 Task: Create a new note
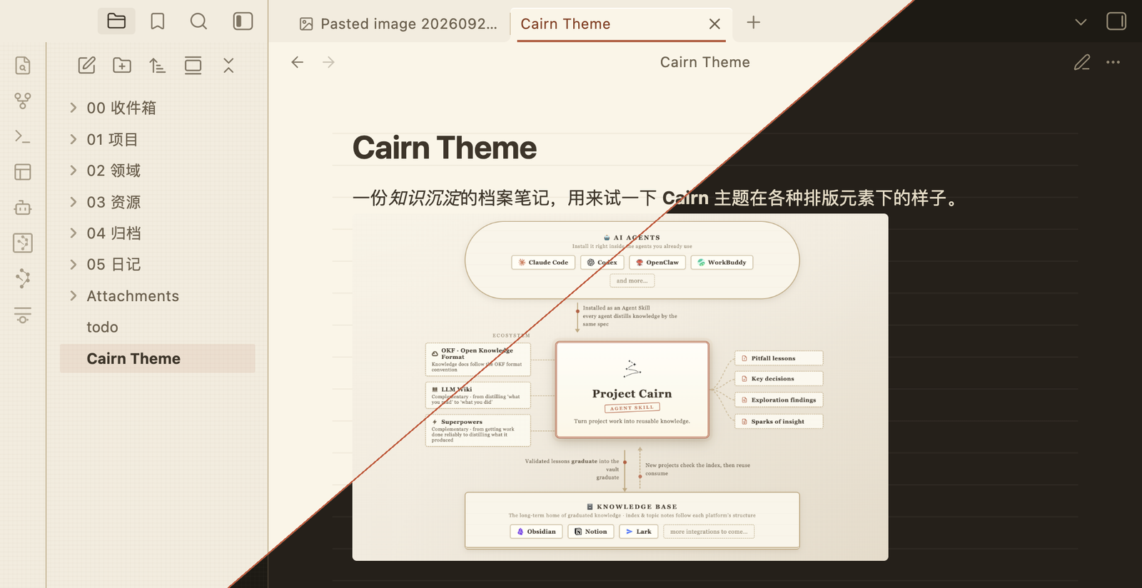pyautogui.click(x=86, y=66)
